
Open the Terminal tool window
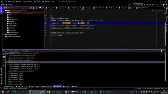(66, 86)
